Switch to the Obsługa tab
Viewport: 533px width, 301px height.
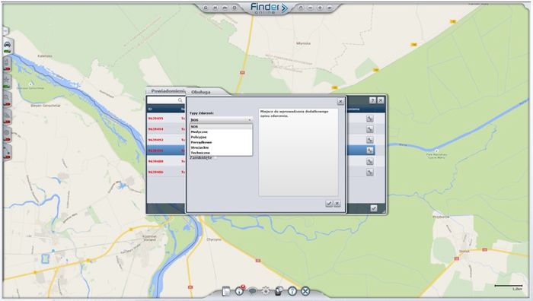click(201, 92)
